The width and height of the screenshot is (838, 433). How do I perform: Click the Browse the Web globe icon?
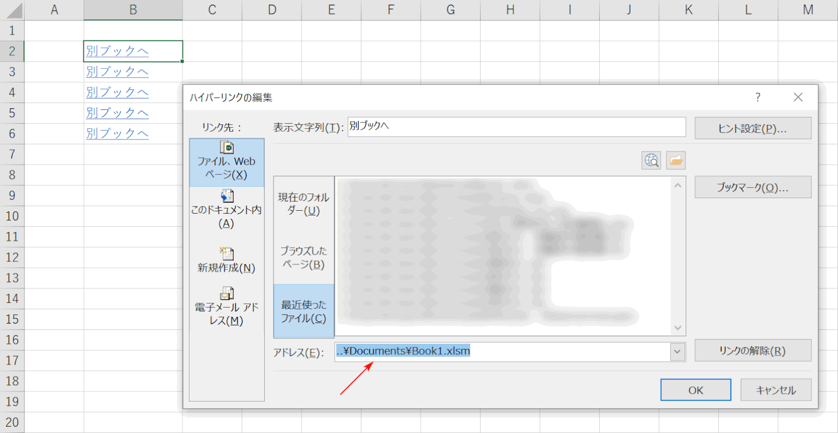click(x=652, y=161)
